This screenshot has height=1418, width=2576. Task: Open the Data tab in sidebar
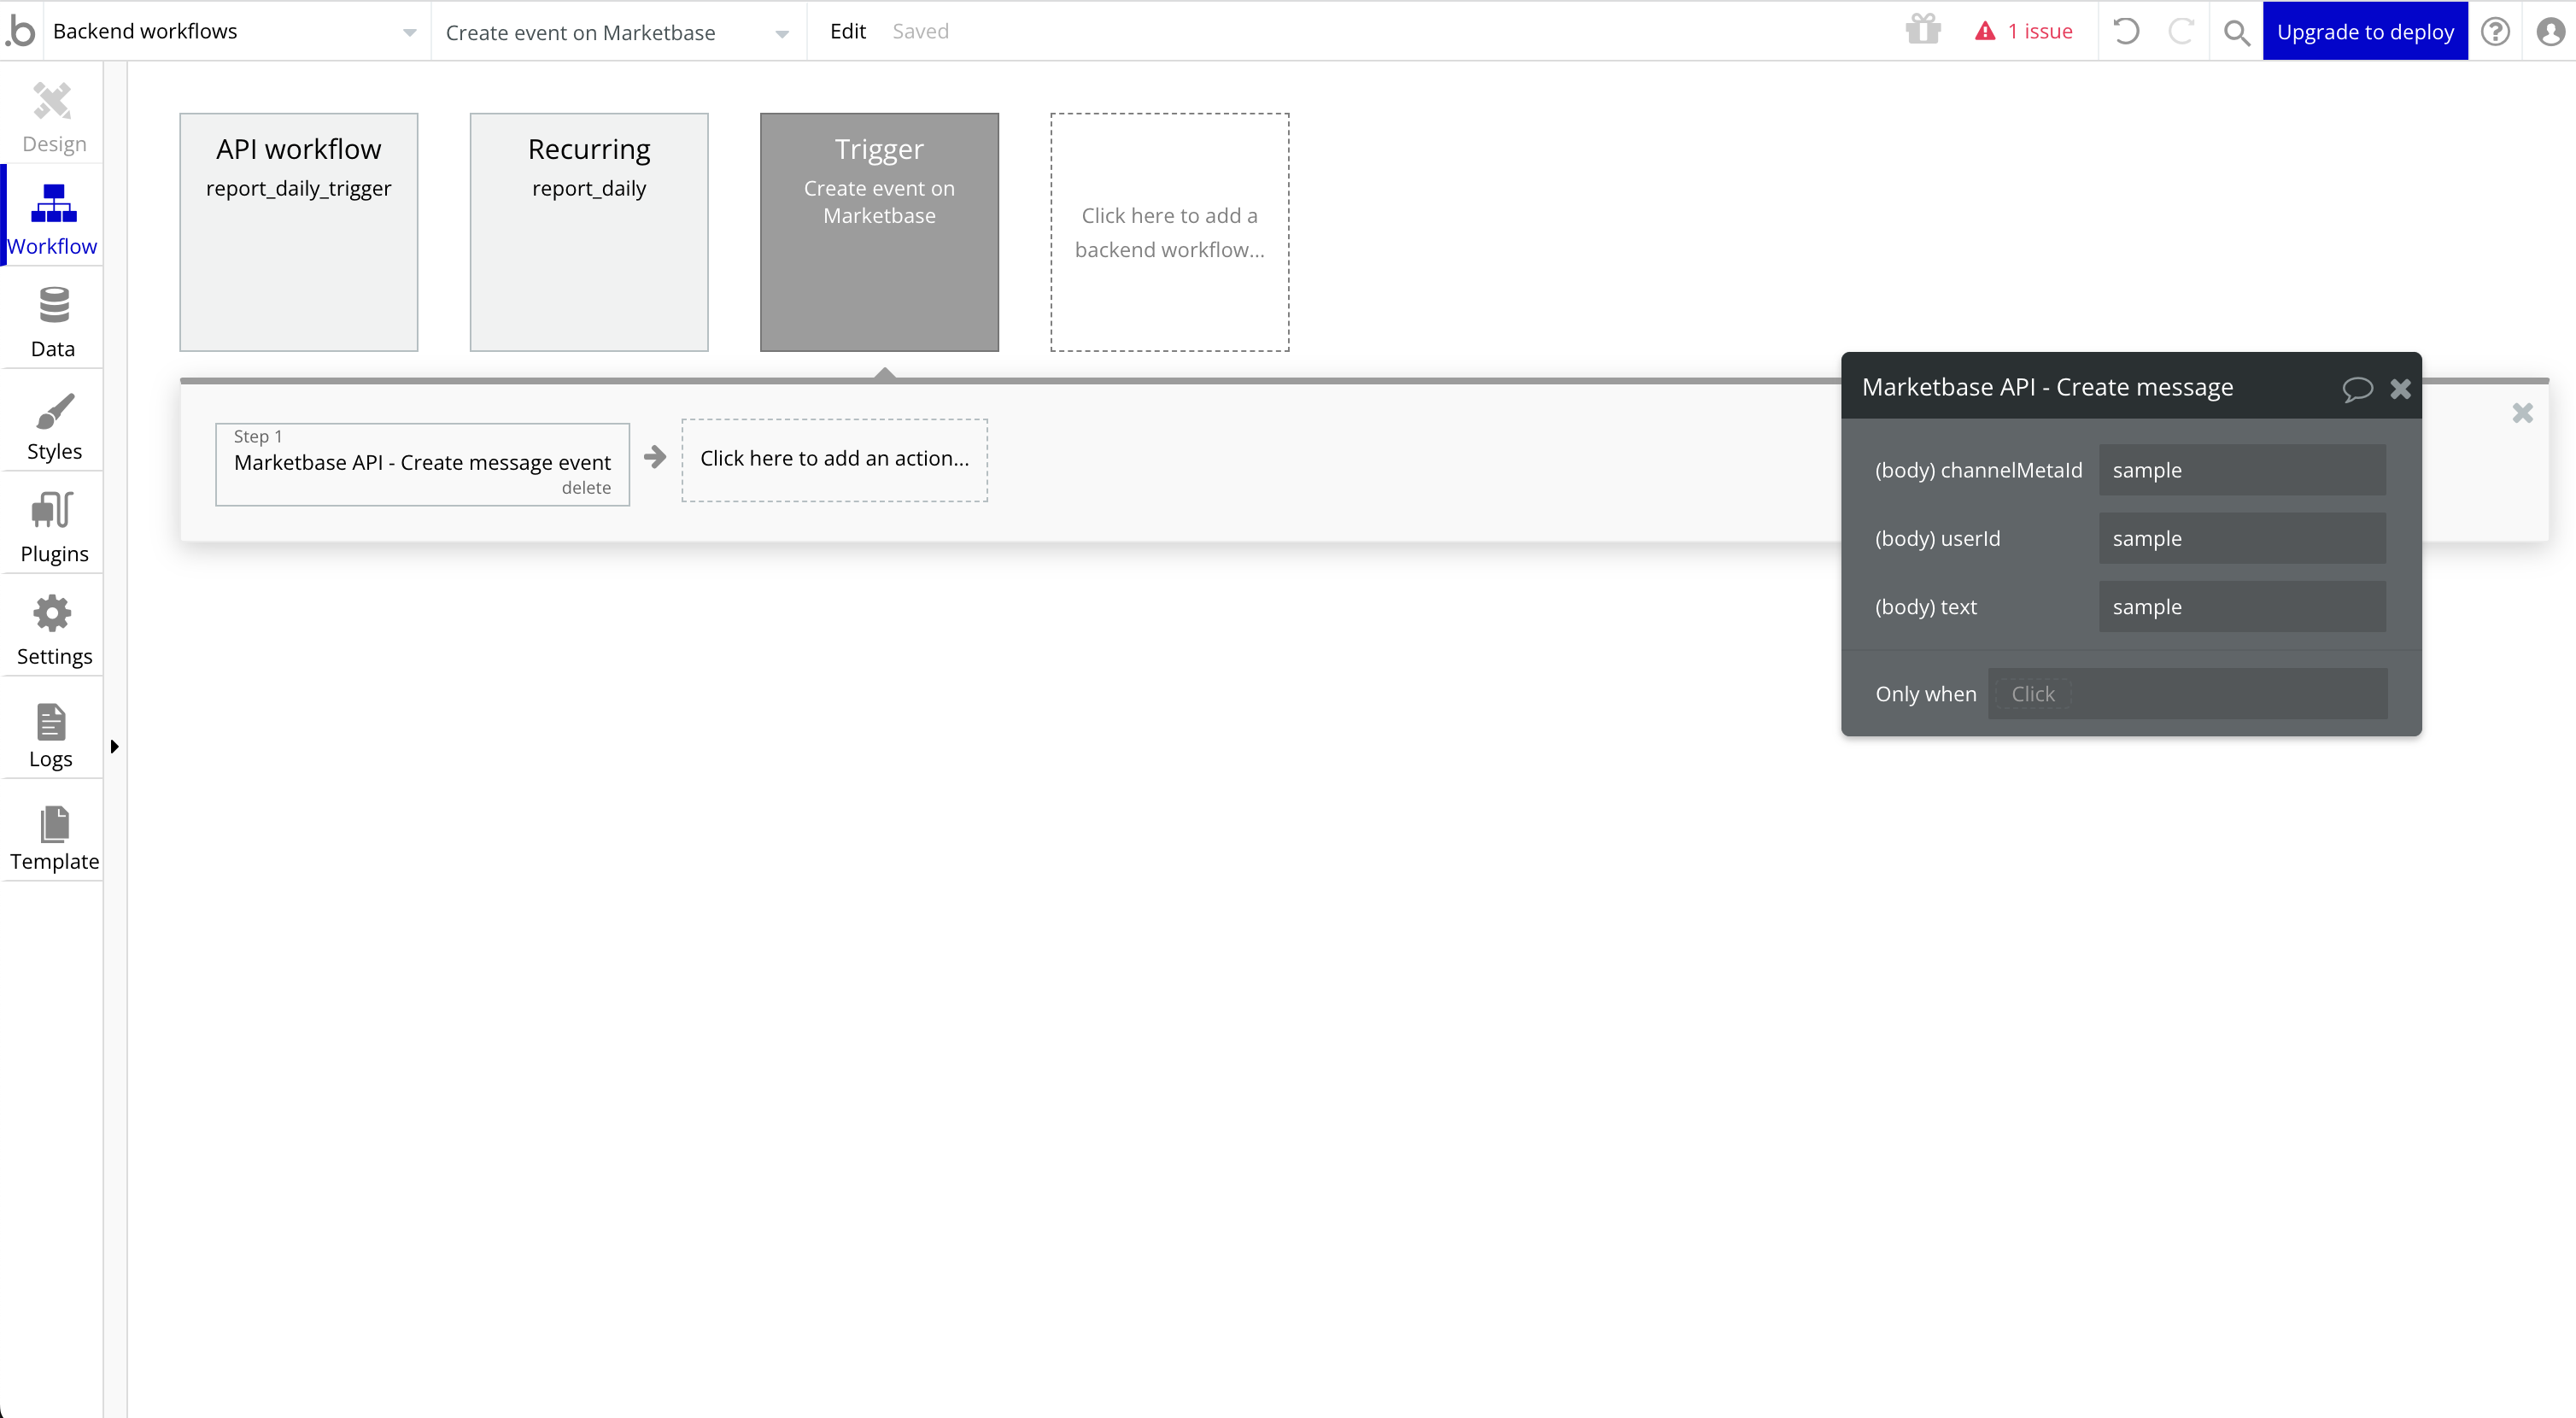(53, 322)
